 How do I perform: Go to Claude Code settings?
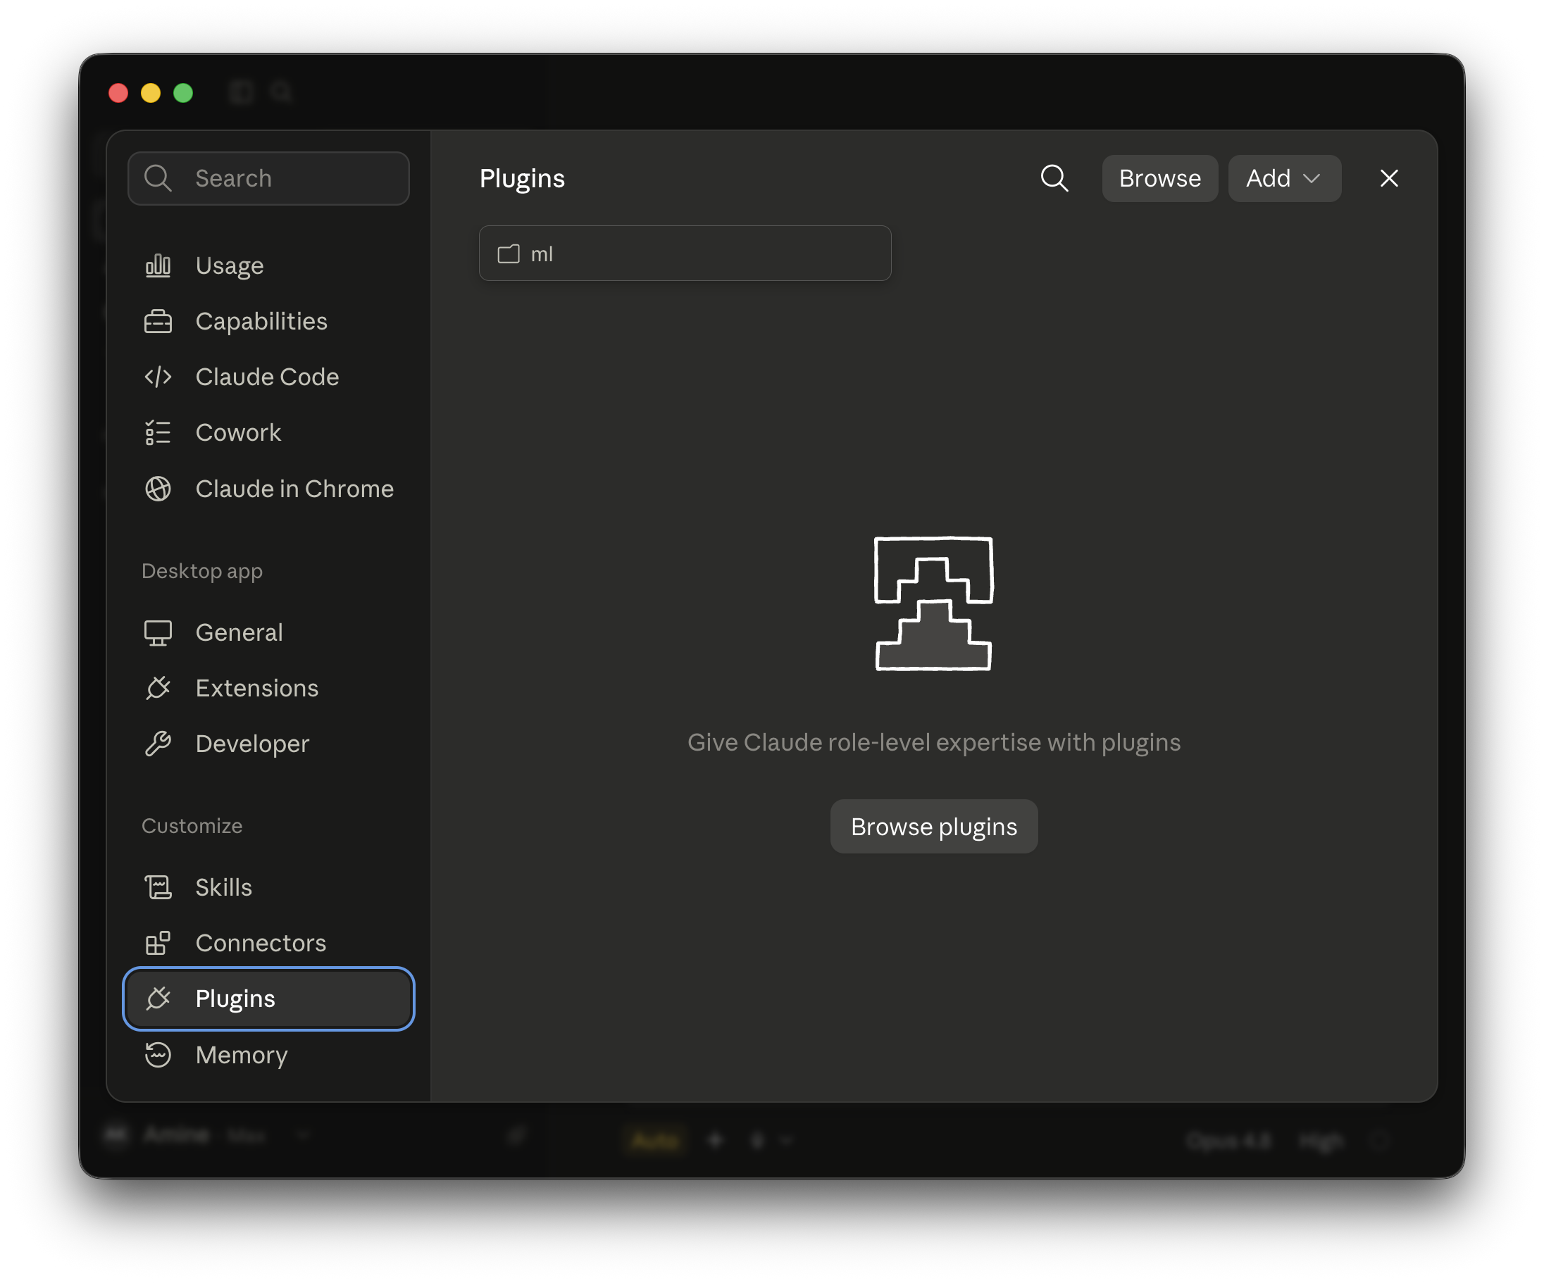(268, 377)
